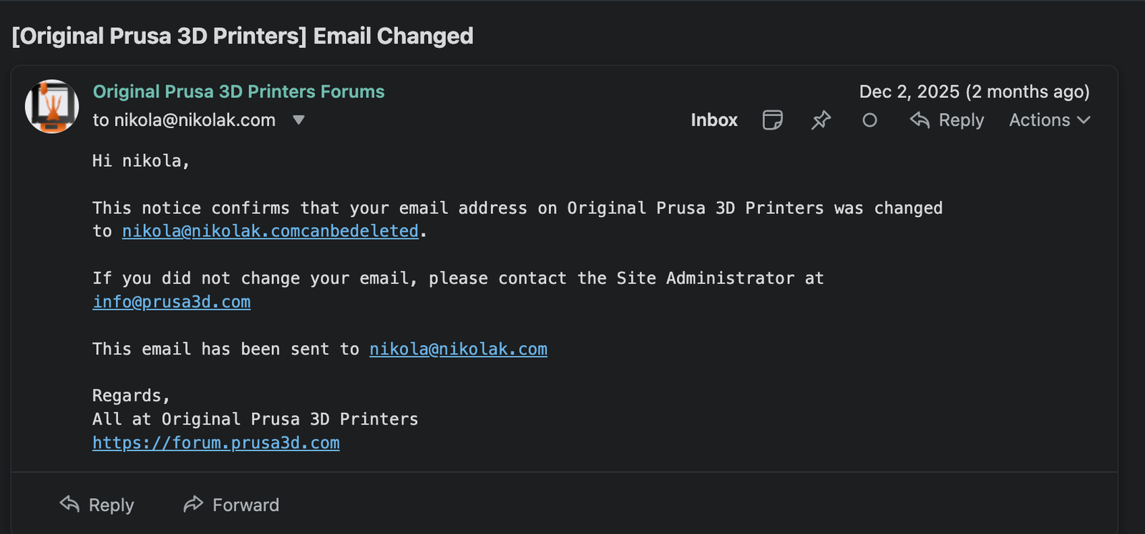Click the Email Changed subject title

243,36
